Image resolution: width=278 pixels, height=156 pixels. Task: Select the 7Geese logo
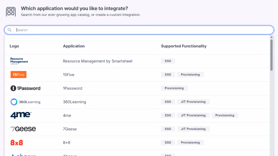coord(23,129)
